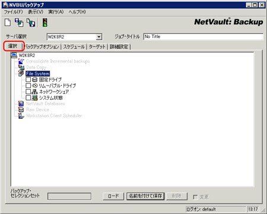The height and width of the screenshot is (214, 267).
Task: Click the 固定ドライブ label
Action: [x=50, y=80]
